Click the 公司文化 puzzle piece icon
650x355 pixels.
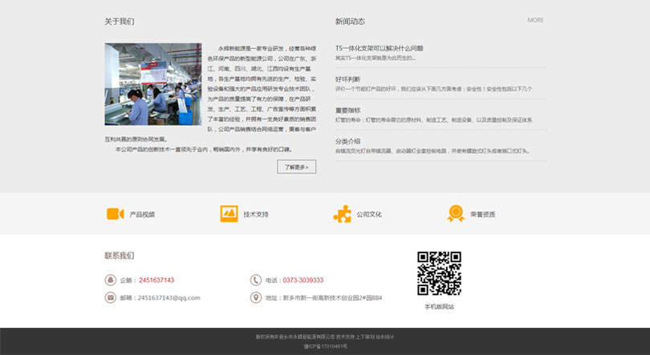click(x=342, y=214)
